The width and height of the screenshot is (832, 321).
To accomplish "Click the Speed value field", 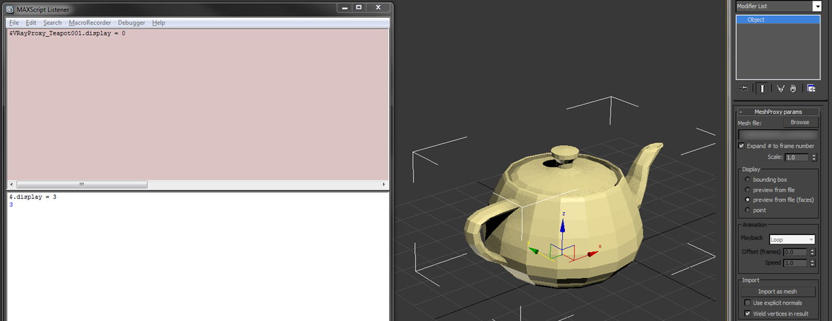I will tap(796, 263).
